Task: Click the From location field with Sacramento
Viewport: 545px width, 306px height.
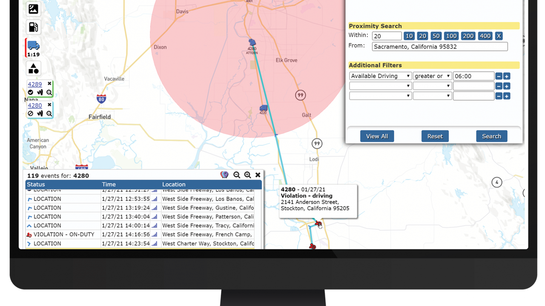Action: pyautogui.click(x=440, y=47)
